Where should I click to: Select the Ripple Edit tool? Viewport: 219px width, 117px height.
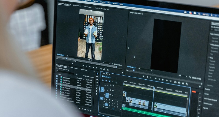coord(97,80)
